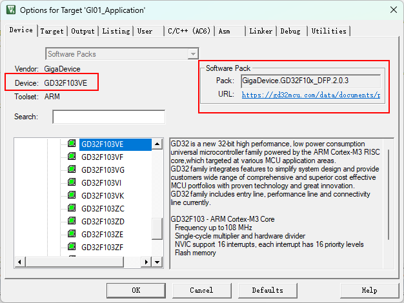Click device list scroll down arrow
Image resolution: width=404 pixels, height=303 pixels.
[x=157, y=262]
